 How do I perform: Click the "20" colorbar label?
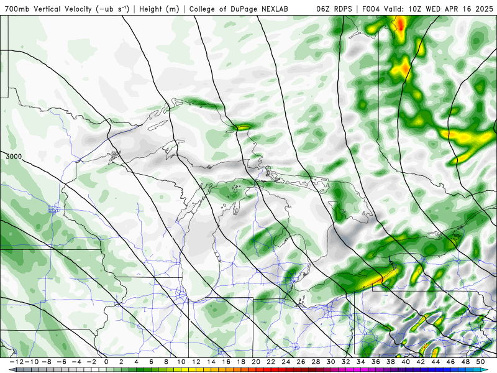coord(256,362)
